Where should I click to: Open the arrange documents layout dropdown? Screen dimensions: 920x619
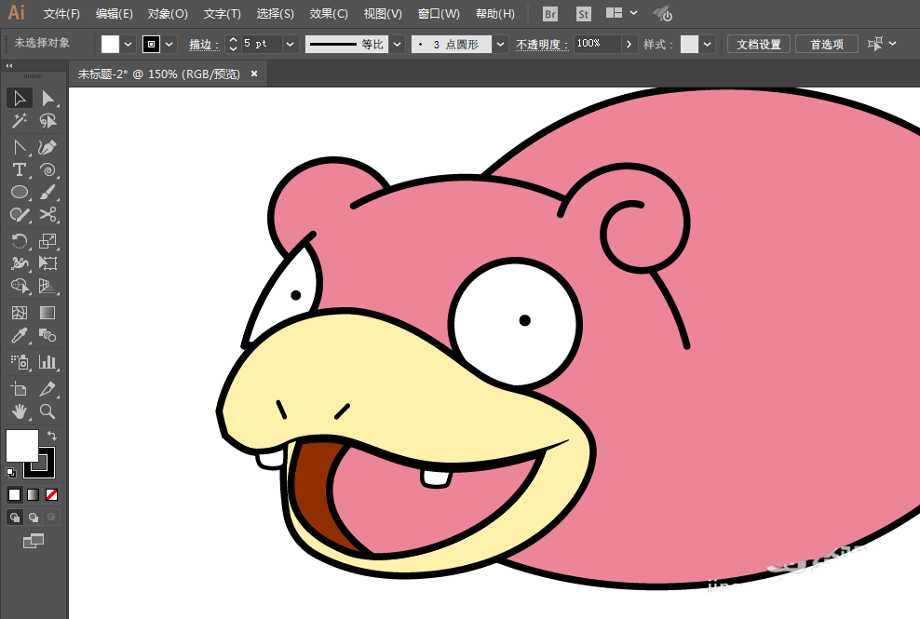coord(622,13)
